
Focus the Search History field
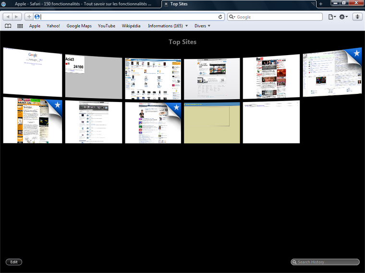[x=325, y=262]
